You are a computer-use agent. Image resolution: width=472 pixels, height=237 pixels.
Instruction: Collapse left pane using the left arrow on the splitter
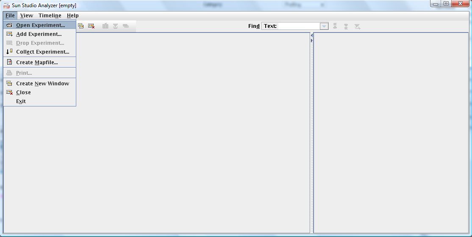click(x=311, y=36)
